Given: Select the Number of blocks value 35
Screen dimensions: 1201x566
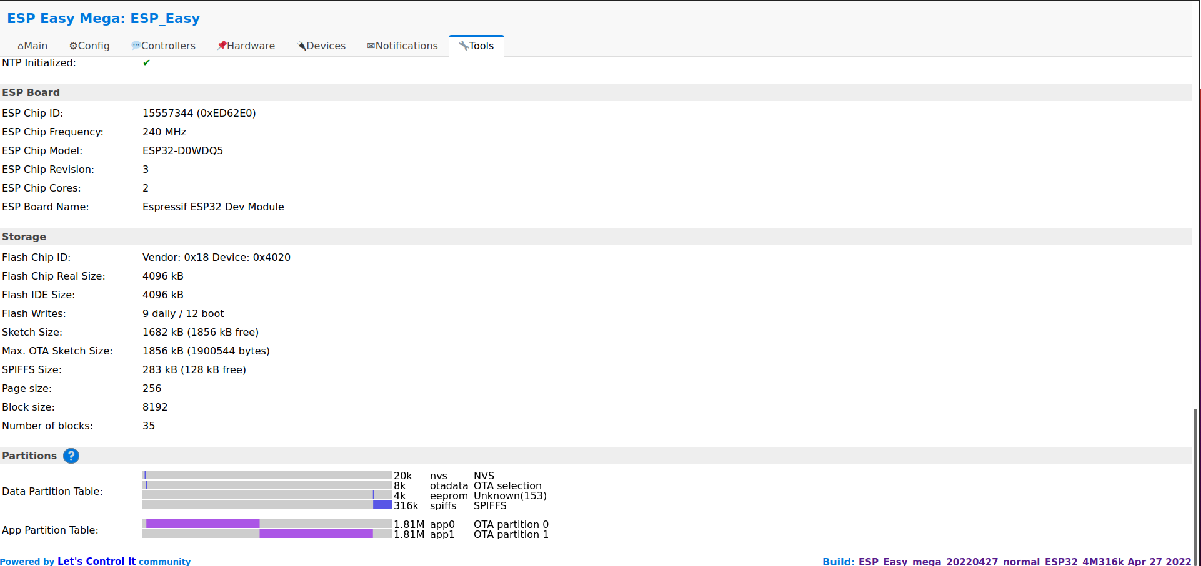Looking at the screenshot, I should [149, 426].
